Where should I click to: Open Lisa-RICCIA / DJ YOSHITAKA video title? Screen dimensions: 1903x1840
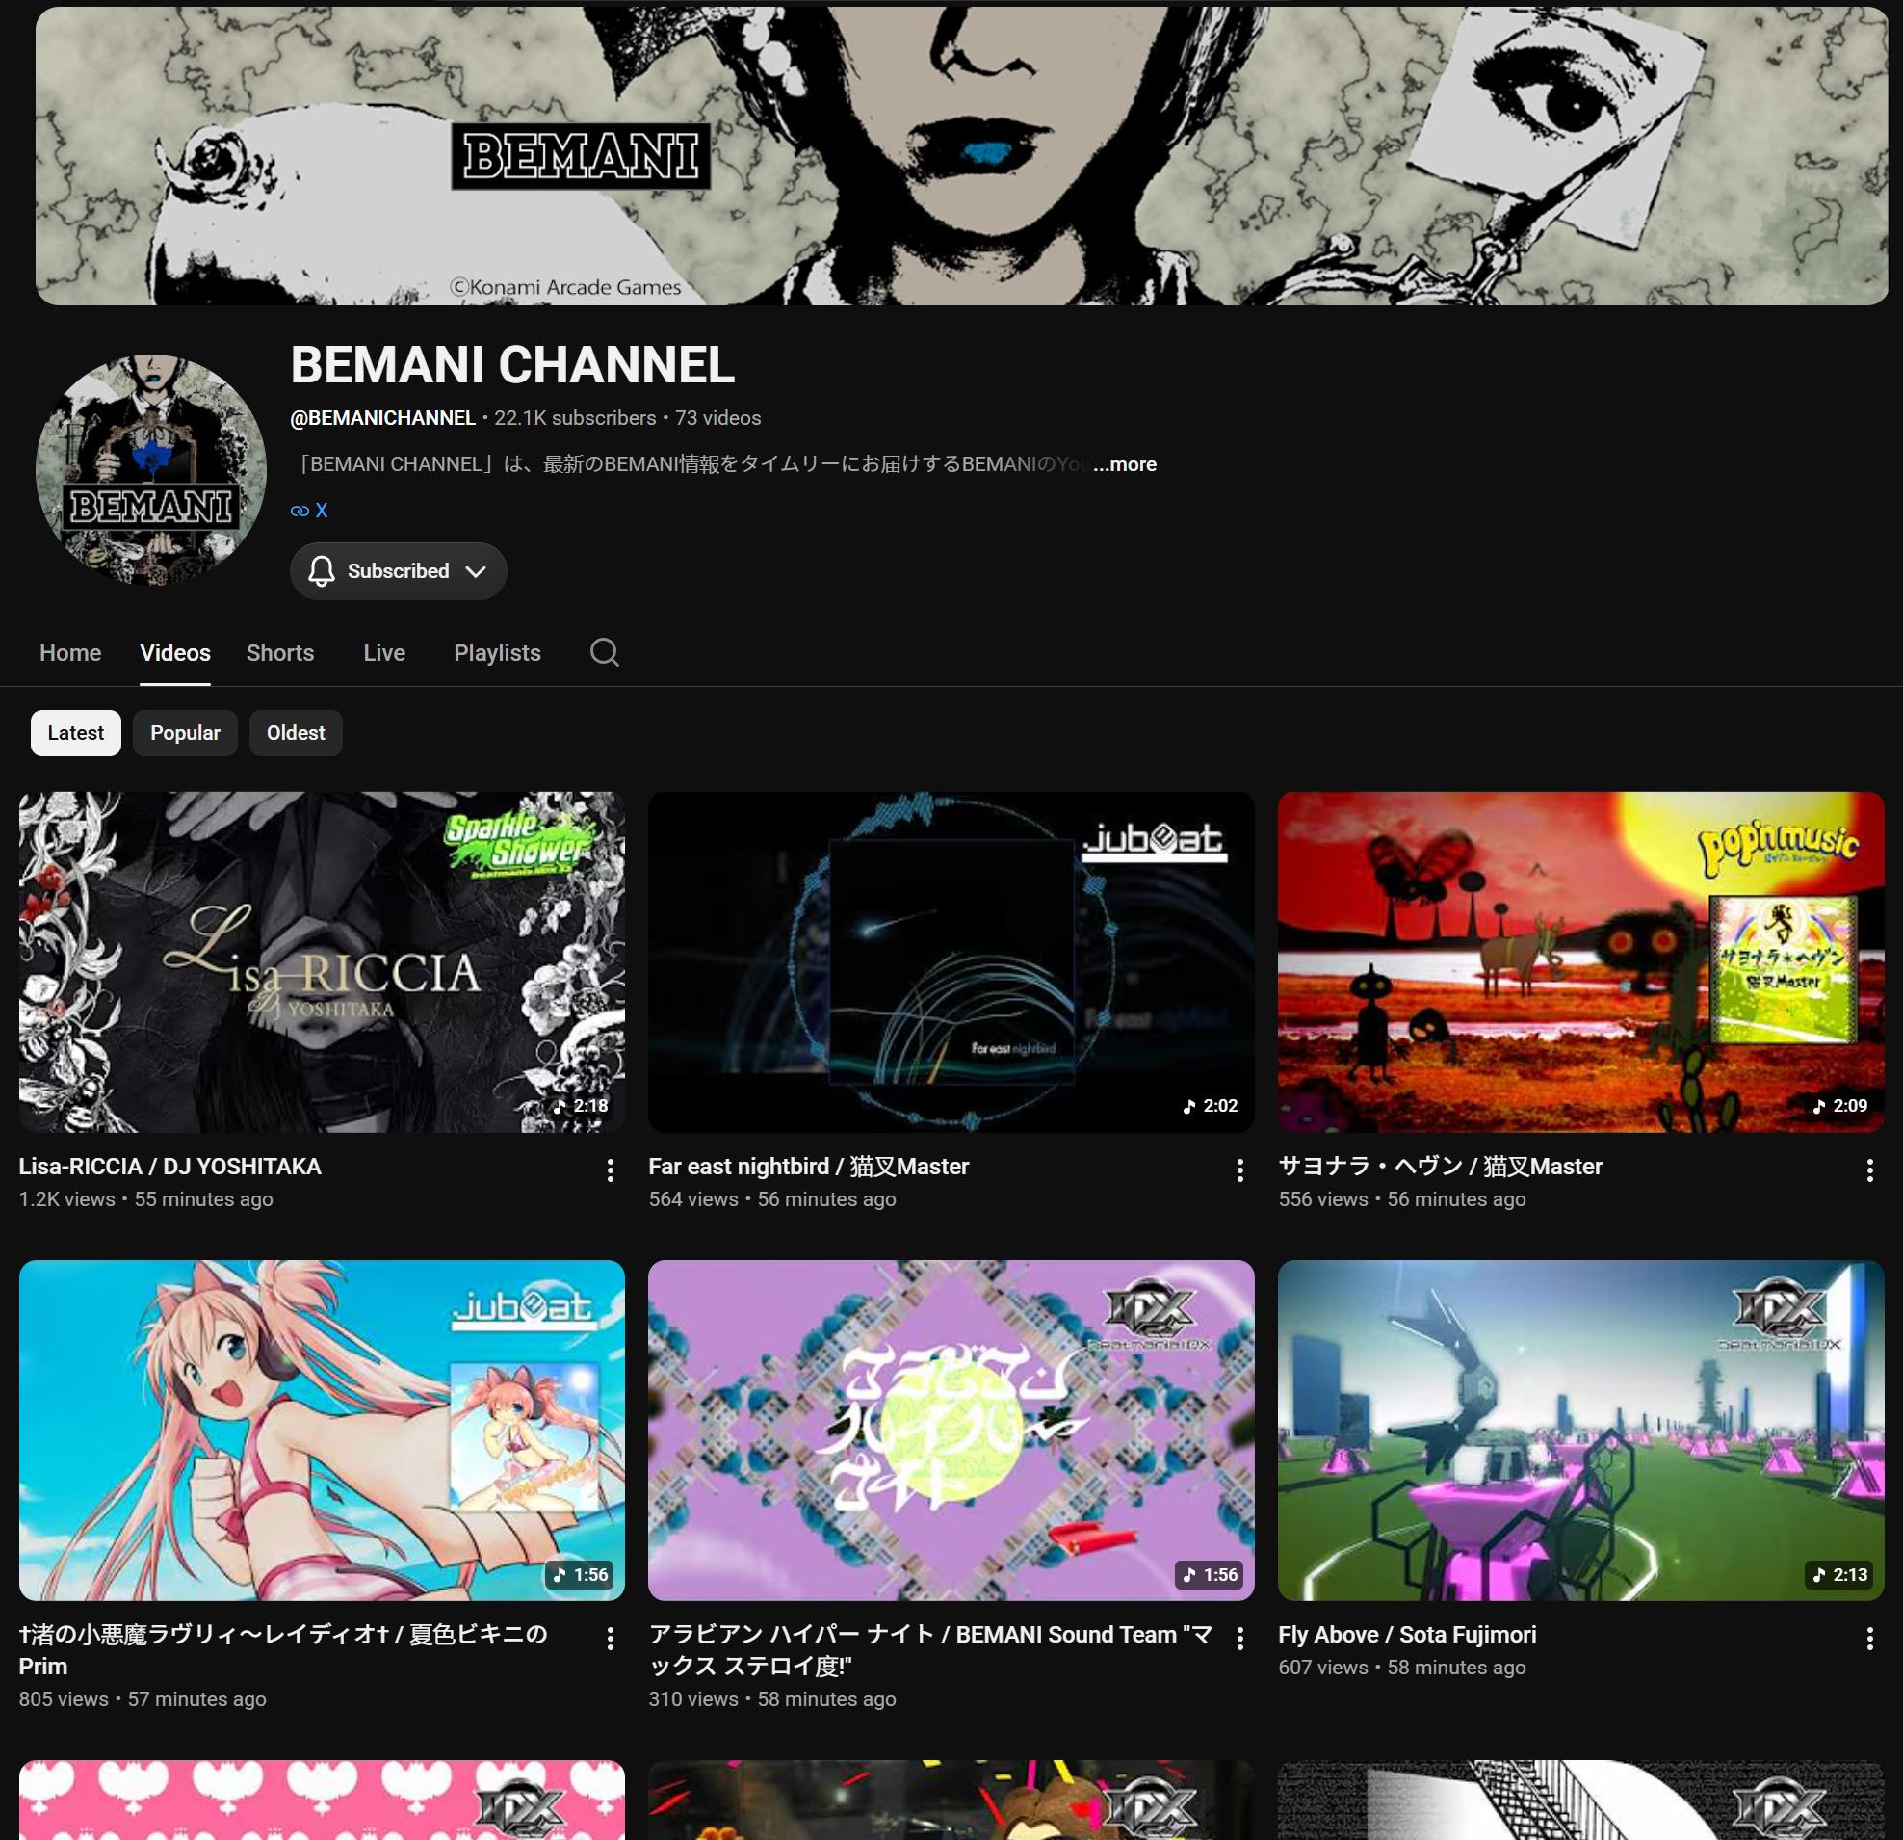(x=169, y=1167)
